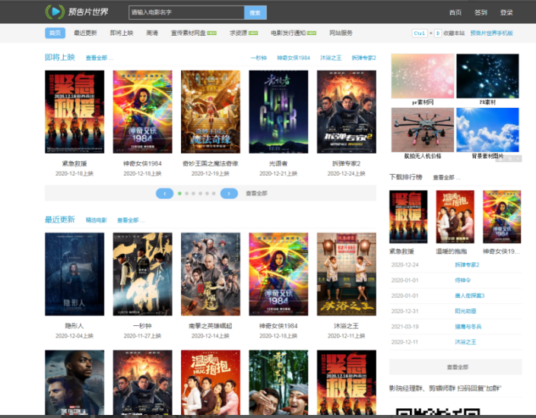Click the previous arrow of the carousel
Screen dimensions: 536x418
[164, 194]
